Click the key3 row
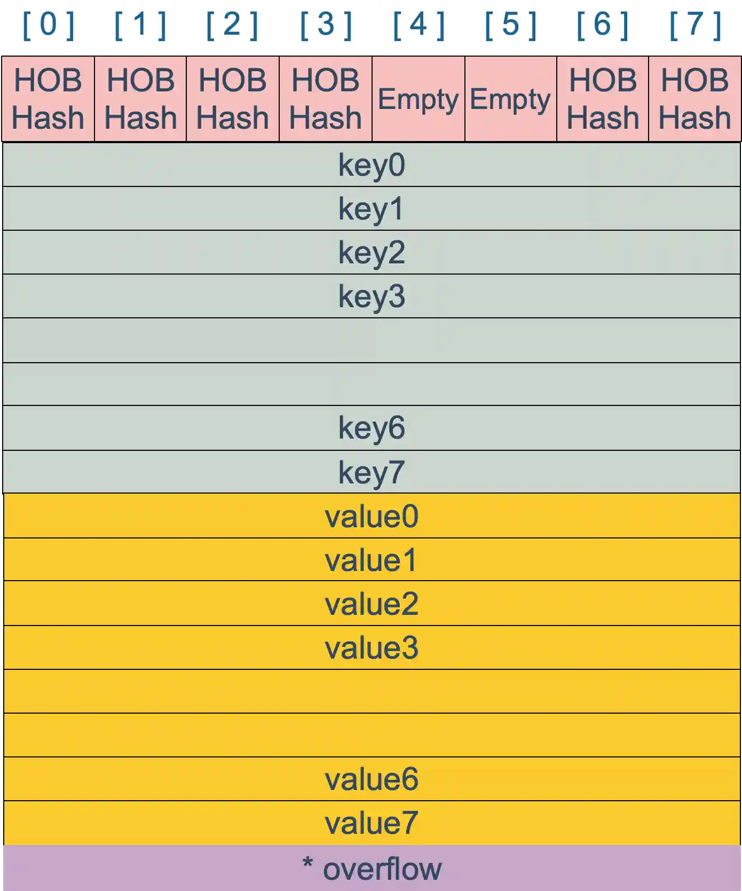Screen dimensions: 742x891 click(372, 296)
